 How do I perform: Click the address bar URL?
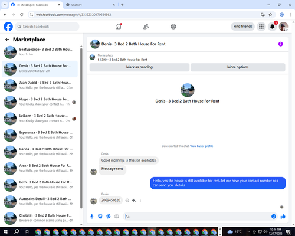click(74, 15)
